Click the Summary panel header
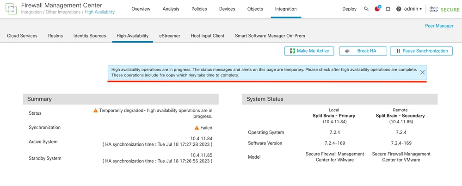 pos(121,99)
